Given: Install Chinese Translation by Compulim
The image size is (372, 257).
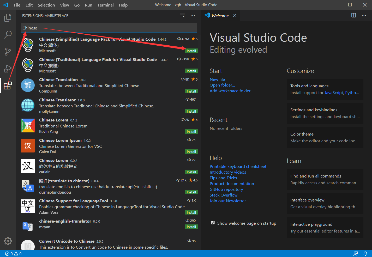Looking at the screenshot, I should [x=191, y=91].
